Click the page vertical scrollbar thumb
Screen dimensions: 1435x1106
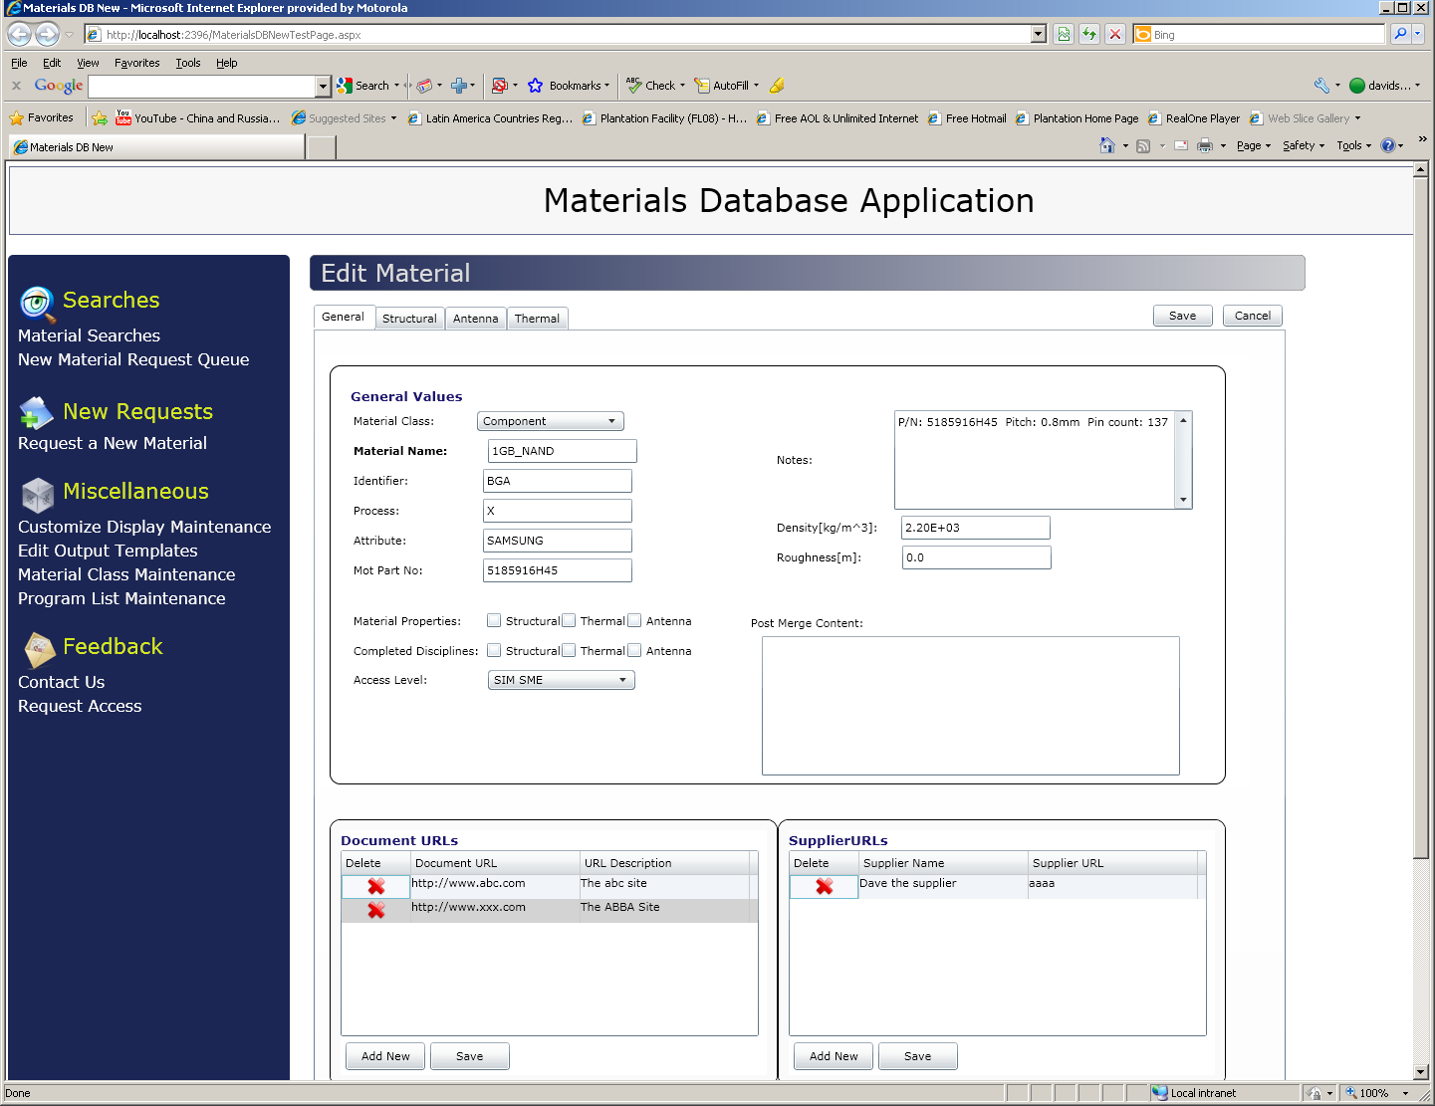coord(1421,518)
